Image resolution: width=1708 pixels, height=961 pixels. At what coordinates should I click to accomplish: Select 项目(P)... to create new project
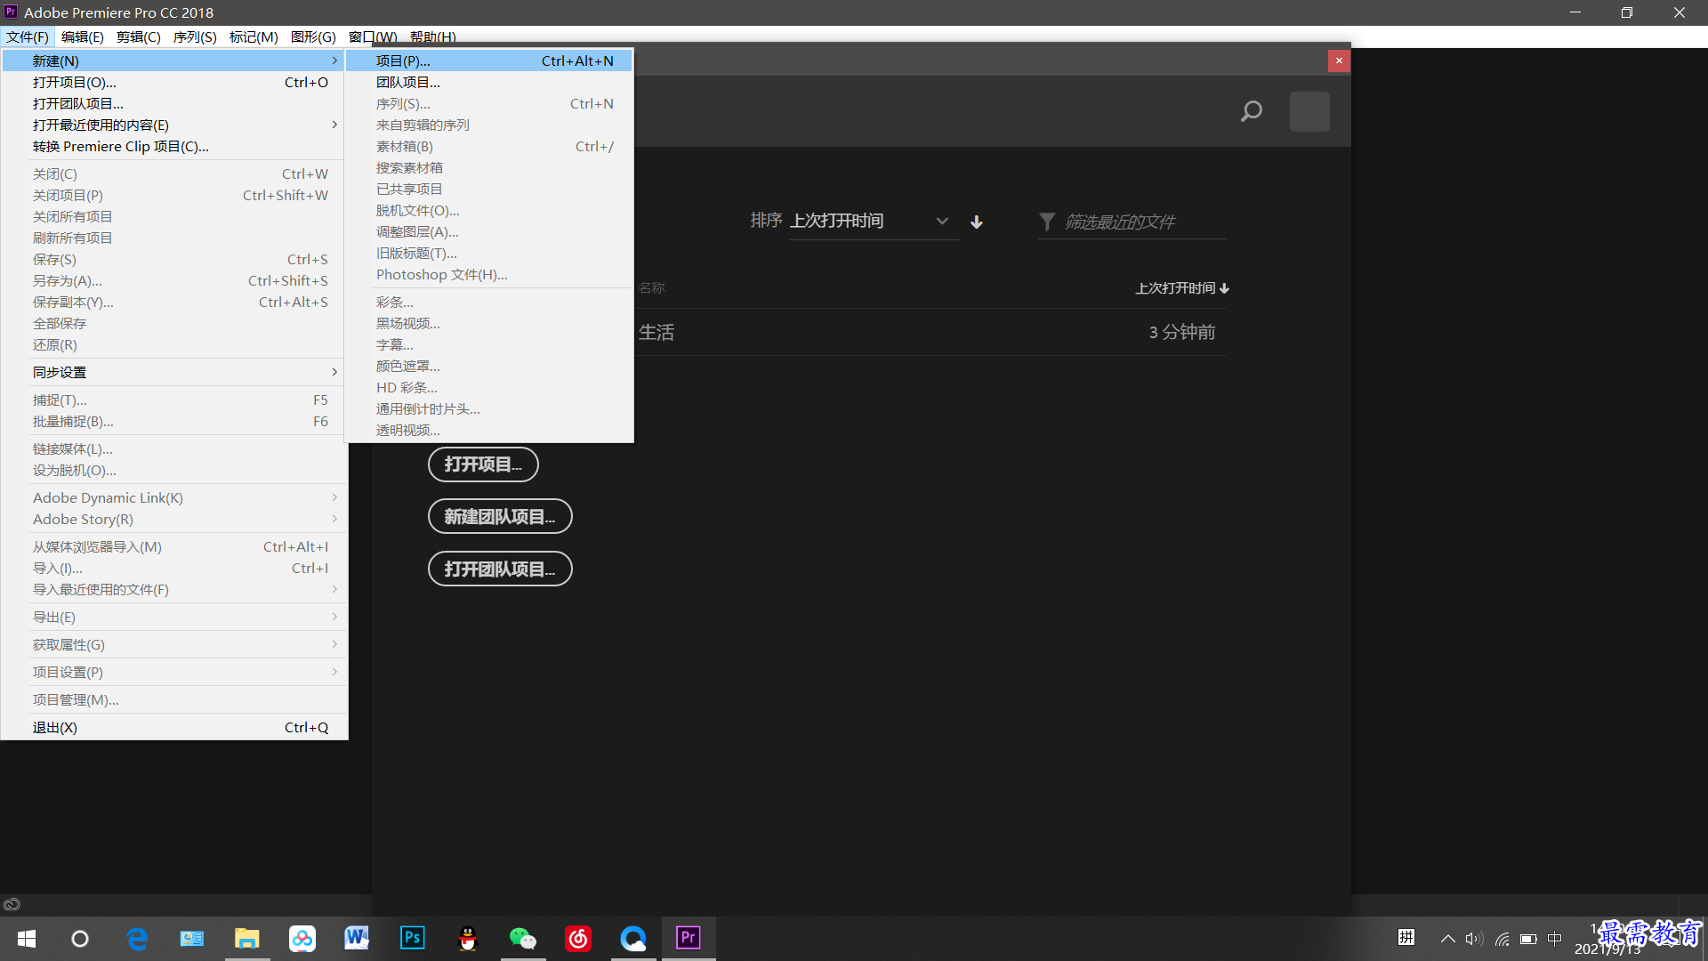[489, 61]
